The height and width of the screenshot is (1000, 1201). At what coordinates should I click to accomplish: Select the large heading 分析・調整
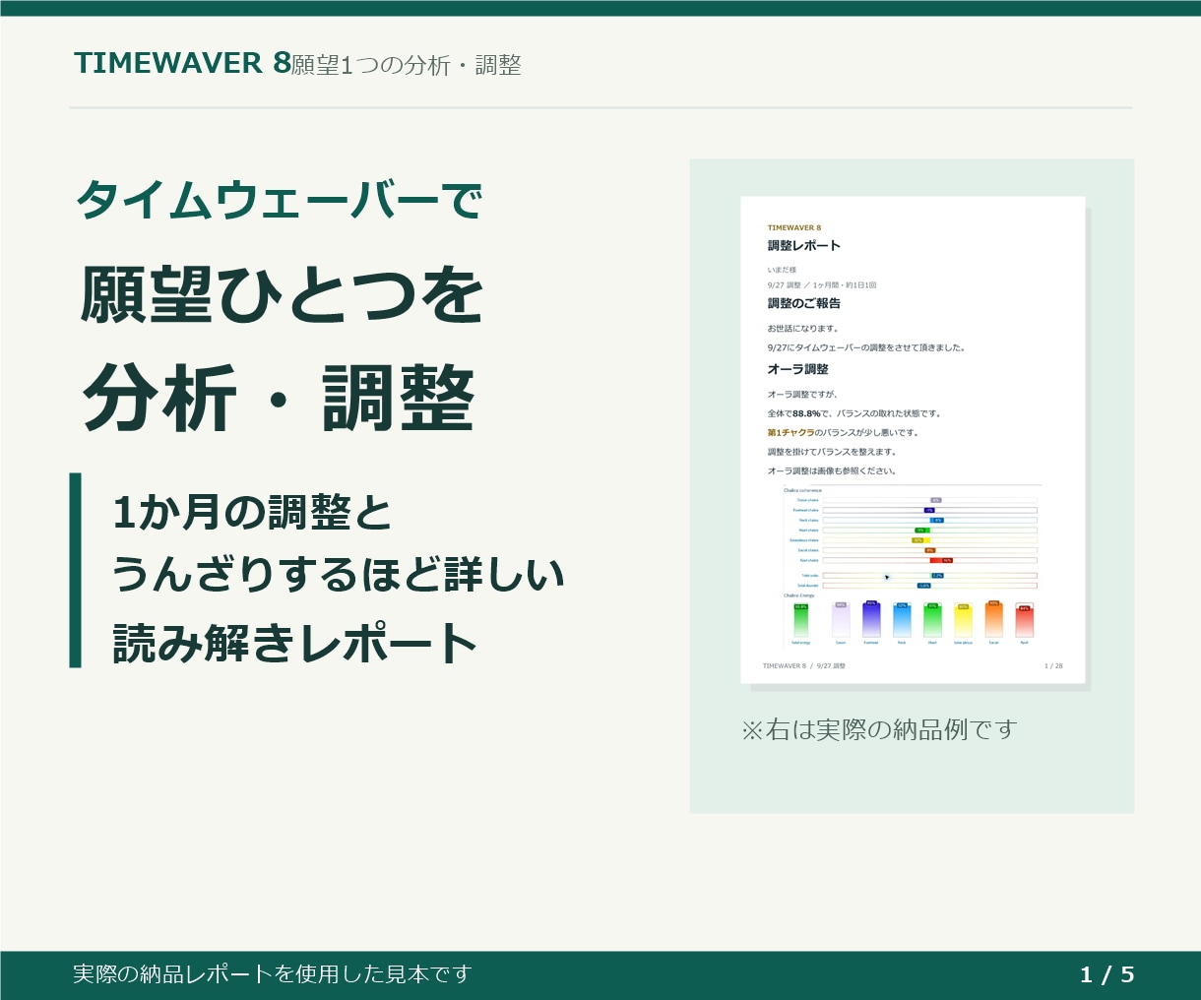coord(280,399)
